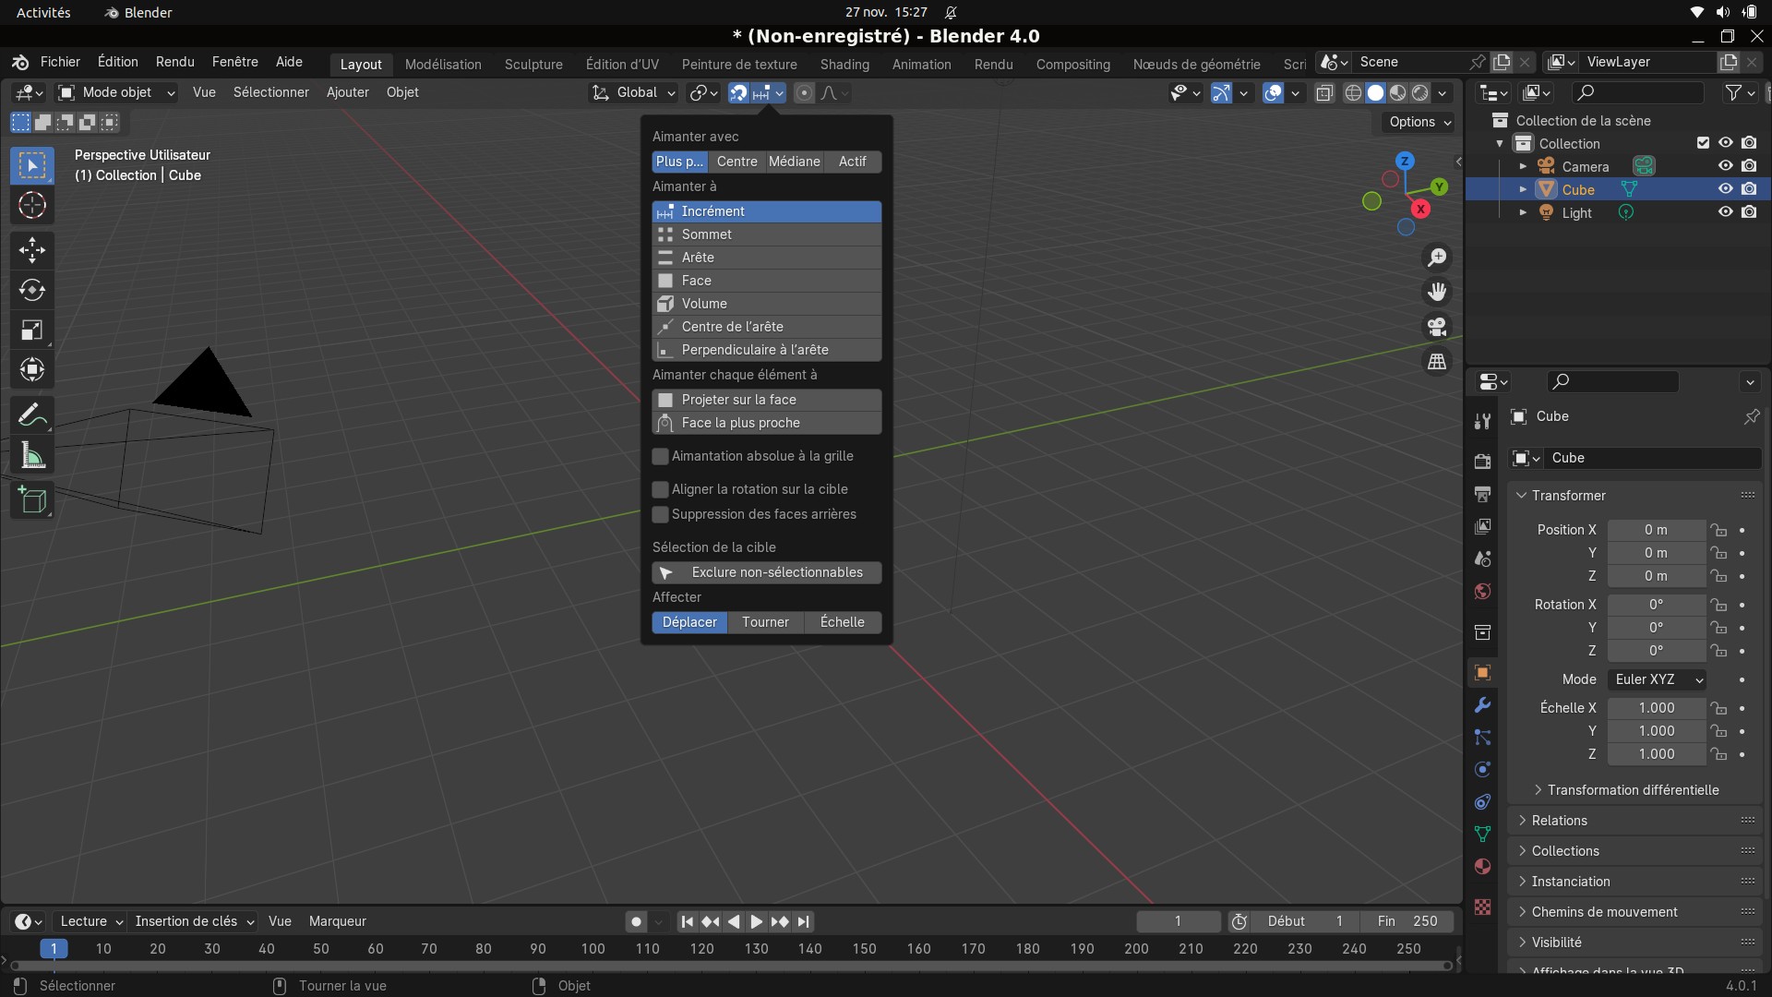Screen dimensions: 1772x997
Task: Open the Édition menu
Action: point(118,62)
